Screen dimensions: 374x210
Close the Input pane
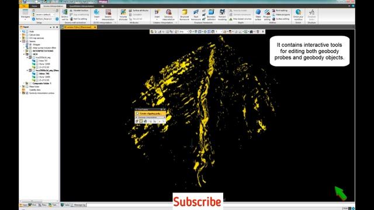pos(57,27)
